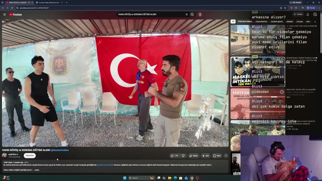Open the weather widget showing 76°F
Screen dimensions: 322x181
tap(7, 178)
